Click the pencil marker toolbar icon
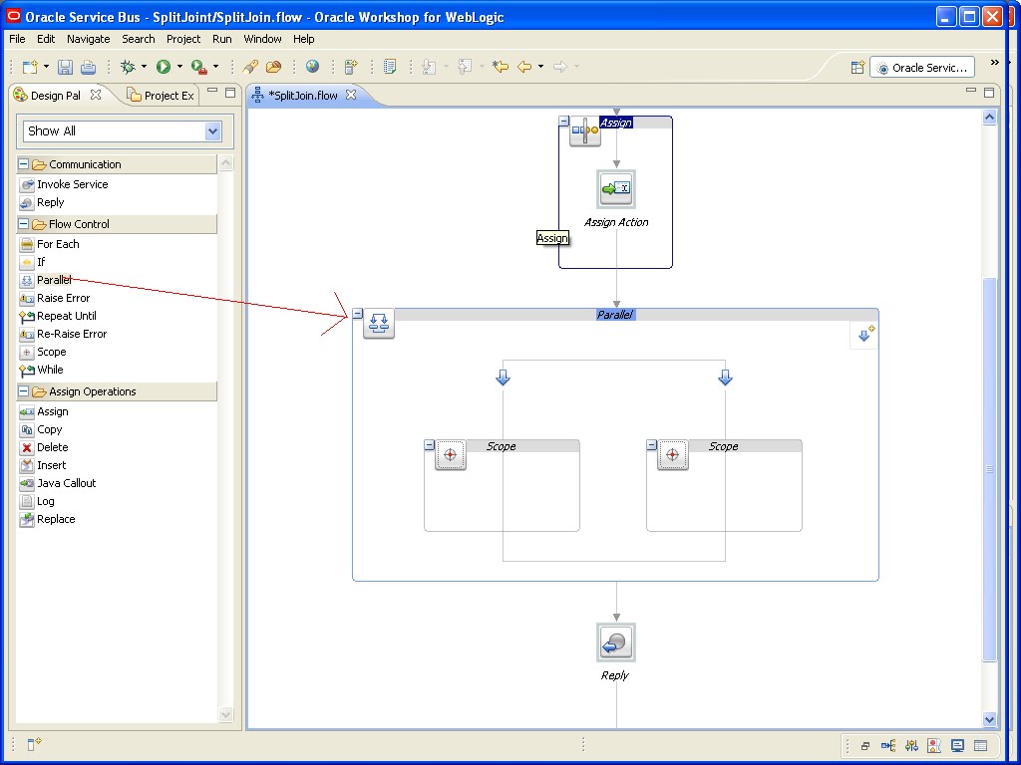This screenshot has height=765, width=1021. [x=250, y=67]
